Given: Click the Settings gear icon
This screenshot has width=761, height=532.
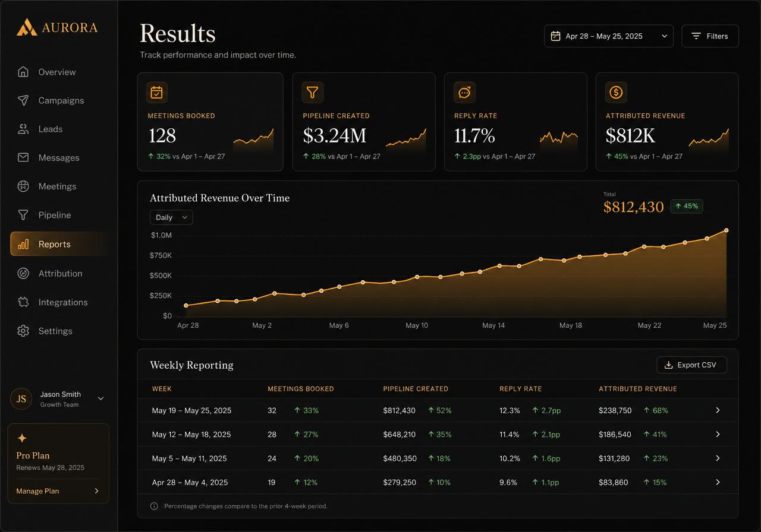Looking at the screenshot, I should 23,331.
